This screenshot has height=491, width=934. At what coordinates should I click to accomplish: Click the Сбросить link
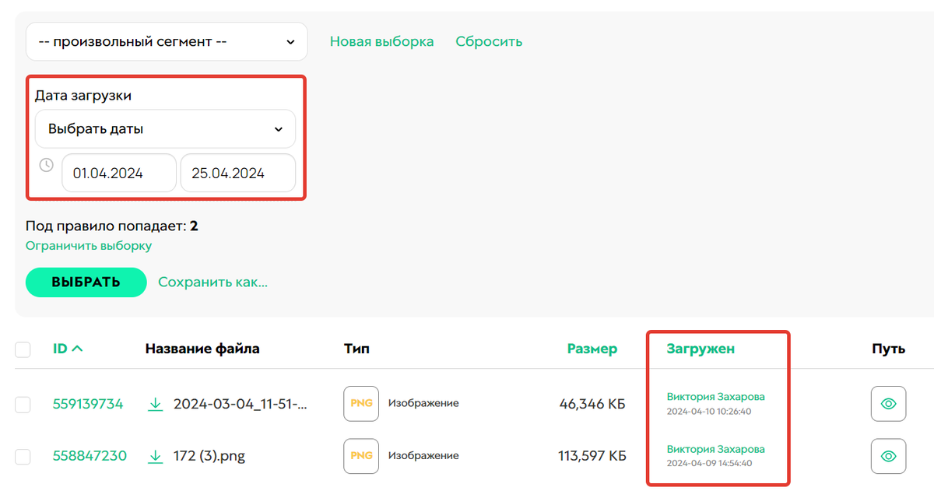pos(489,42)
